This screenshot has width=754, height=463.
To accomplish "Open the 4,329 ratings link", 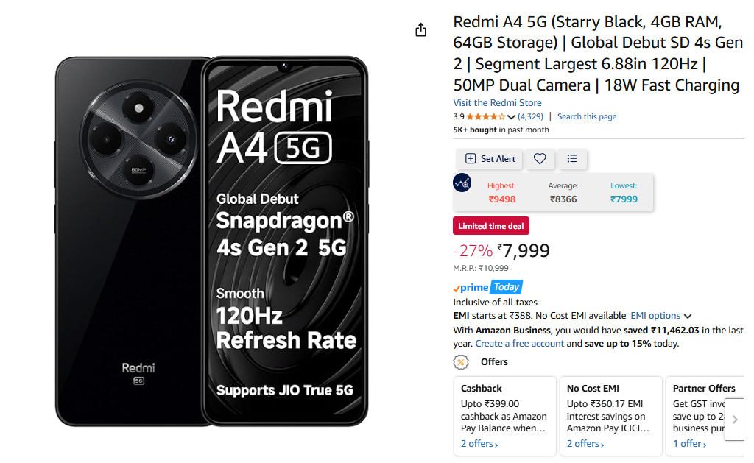I will coord(530,116).
